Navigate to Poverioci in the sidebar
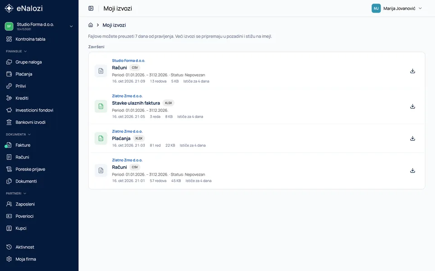Screen dimensions: 435x271 pyautogui.click(x=39, y=216)
